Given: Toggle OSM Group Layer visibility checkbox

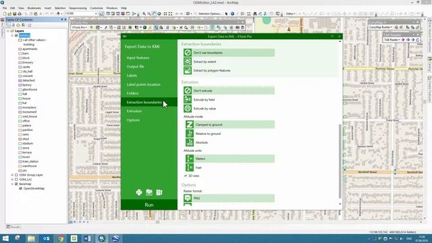Looking at the screenshot, I should coord(16,175).
